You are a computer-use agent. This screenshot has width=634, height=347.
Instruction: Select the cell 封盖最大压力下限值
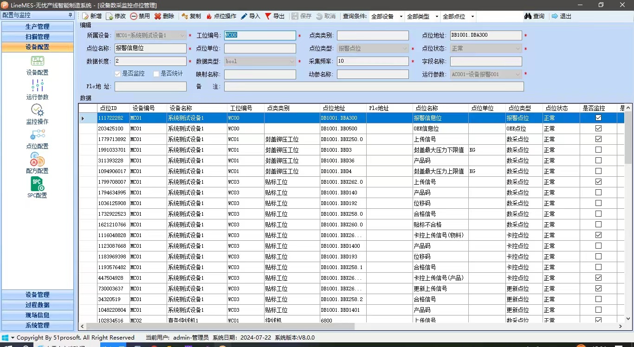tap(440, 150)
